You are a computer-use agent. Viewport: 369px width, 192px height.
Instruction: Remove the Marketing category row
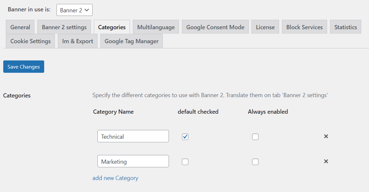pos(326,161)
